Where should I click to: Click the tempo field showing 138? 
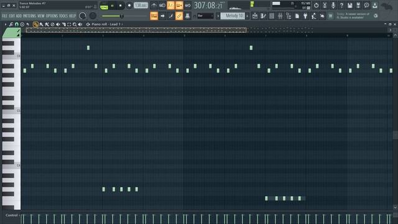pos(141,6)
